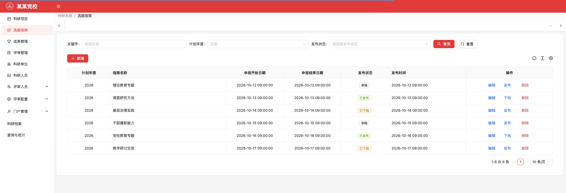Click 编辑 for 教学研讨交流
566x193 pixels.
click(x=492, y=148)
